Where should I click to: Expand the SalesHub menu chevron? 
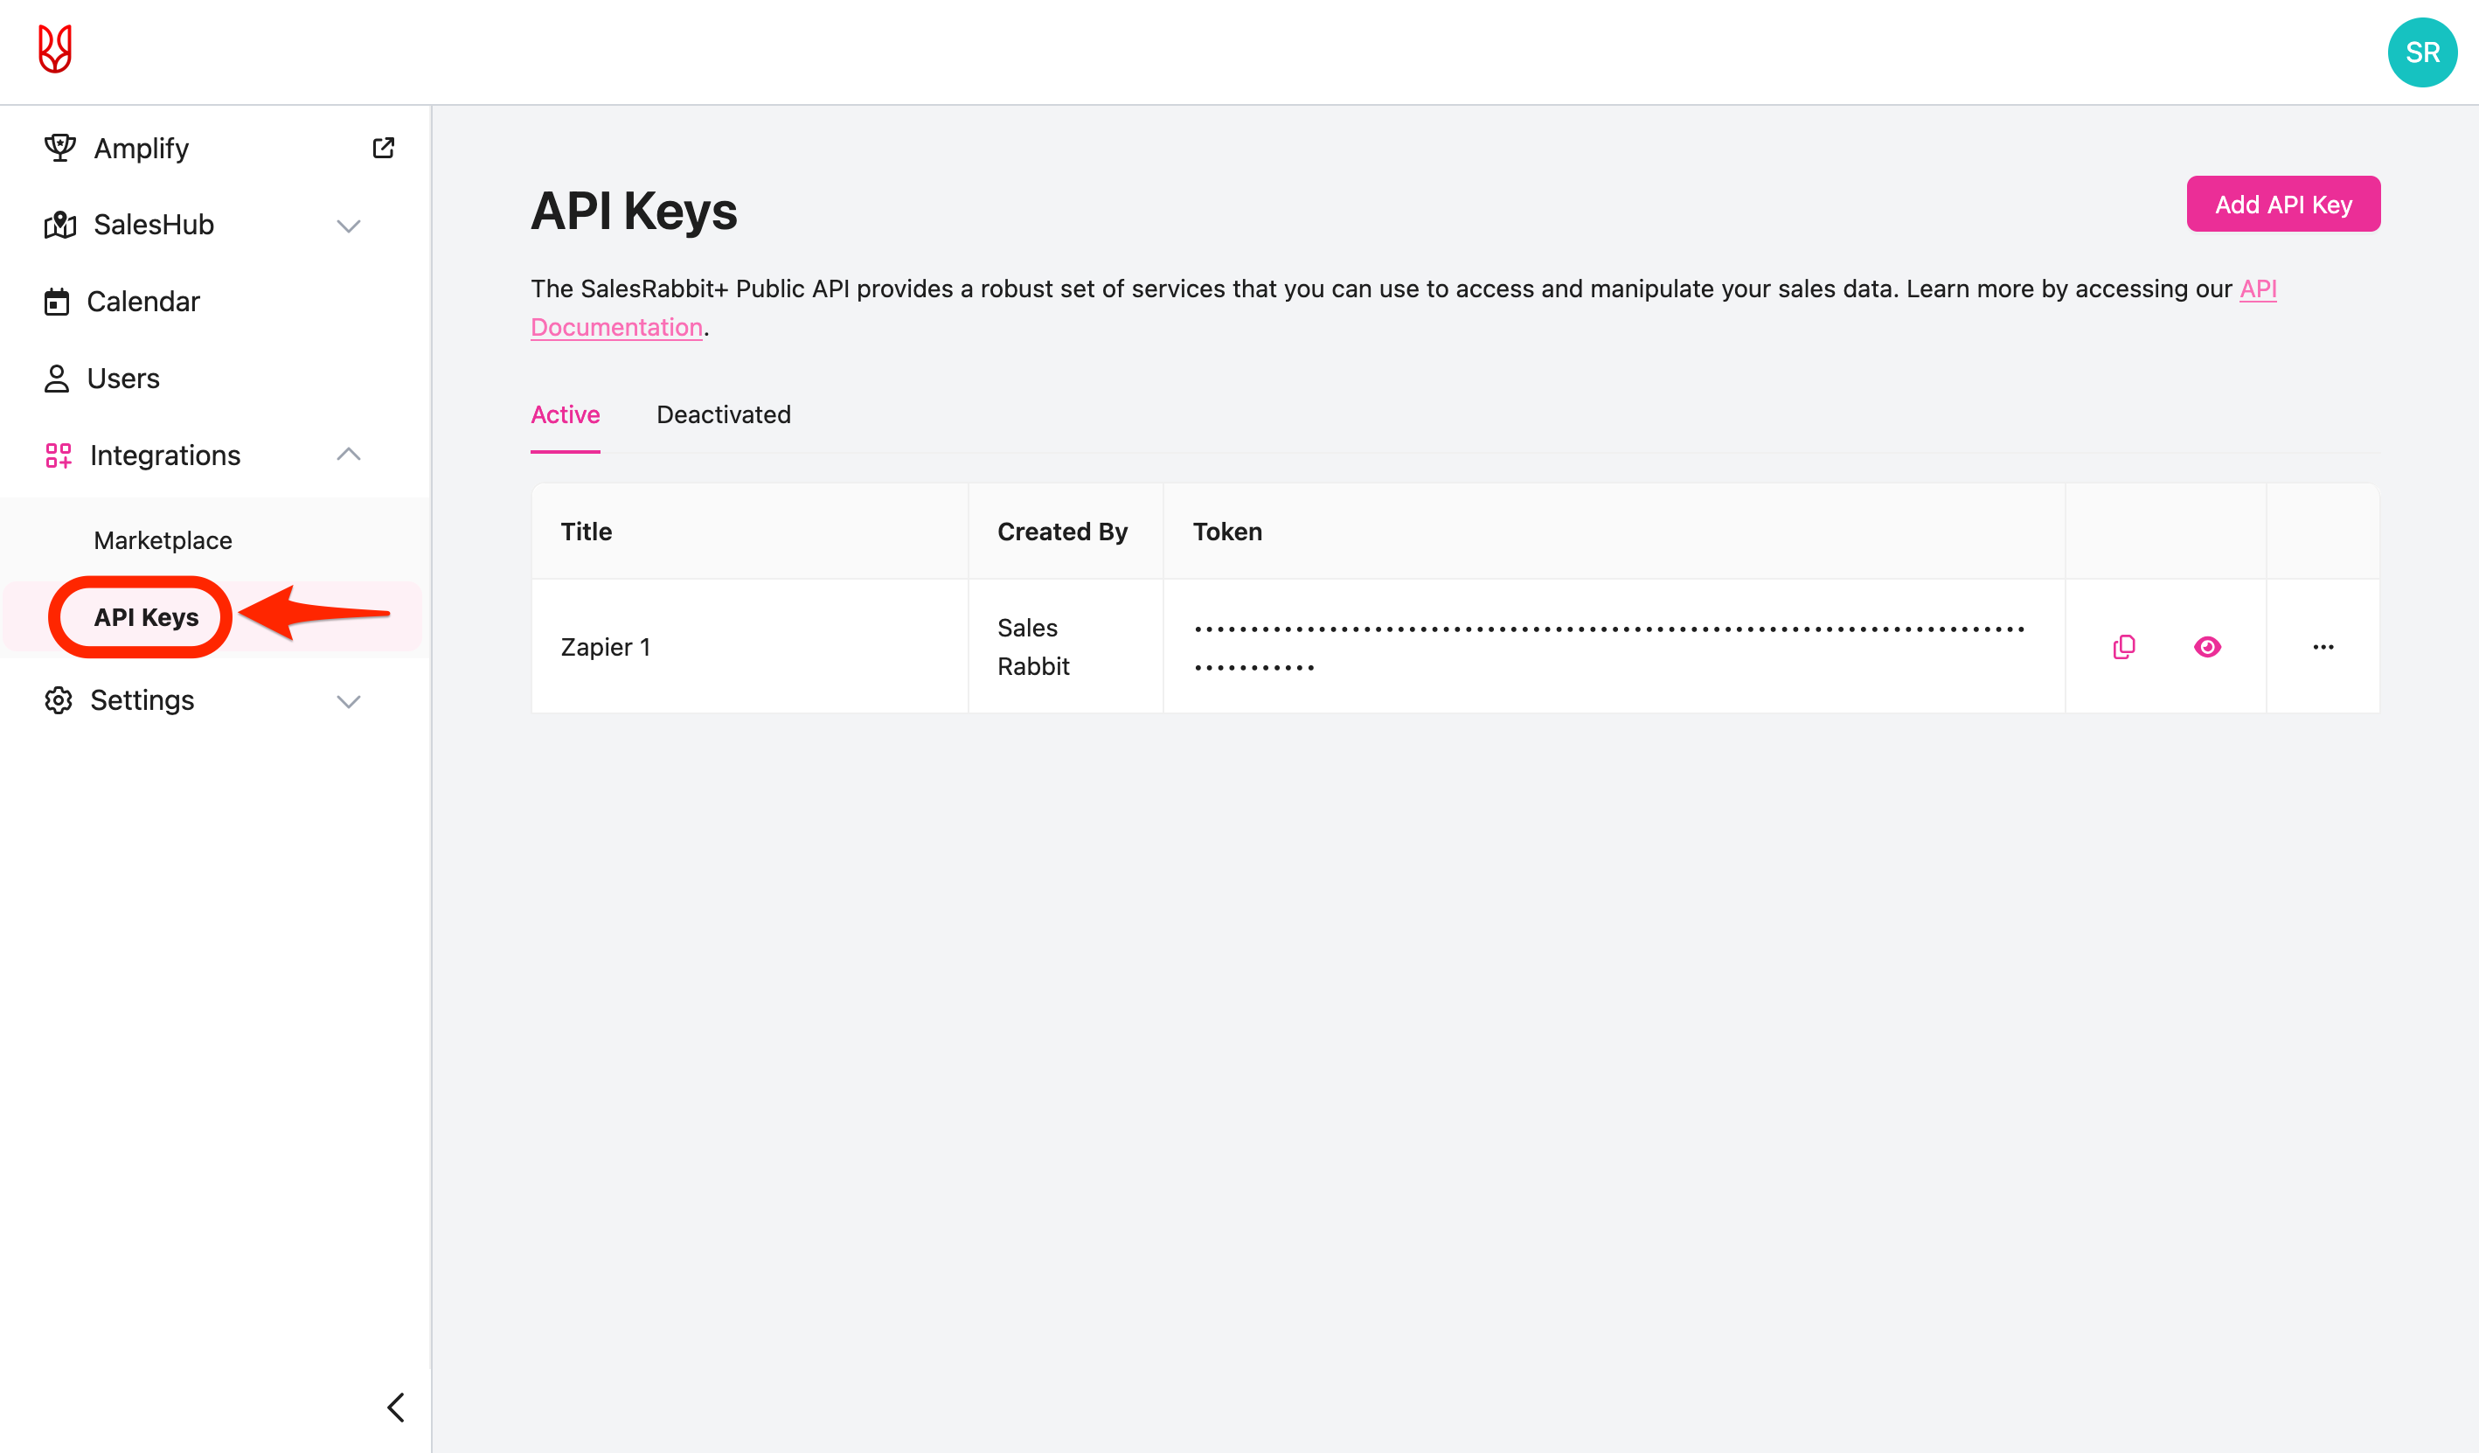(348, 226)
